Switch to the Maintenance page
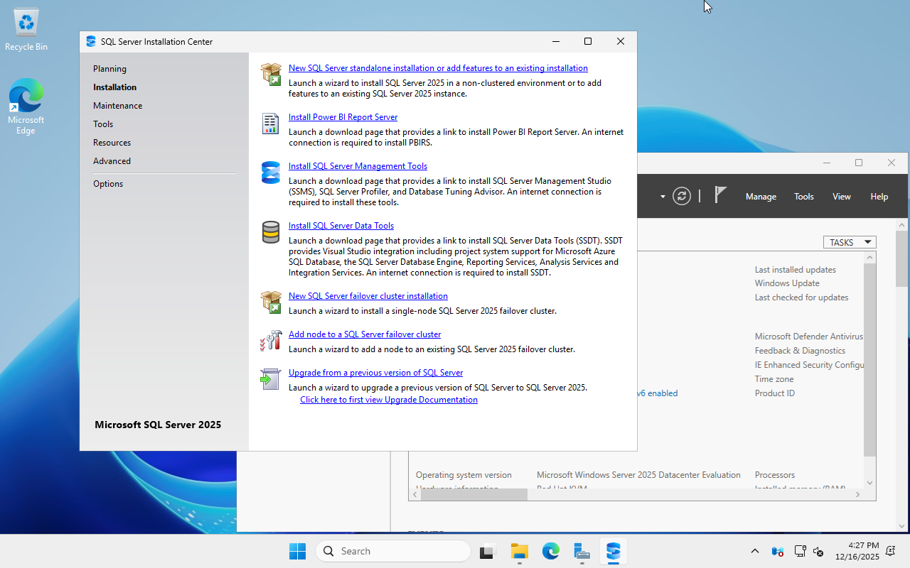 117,106
